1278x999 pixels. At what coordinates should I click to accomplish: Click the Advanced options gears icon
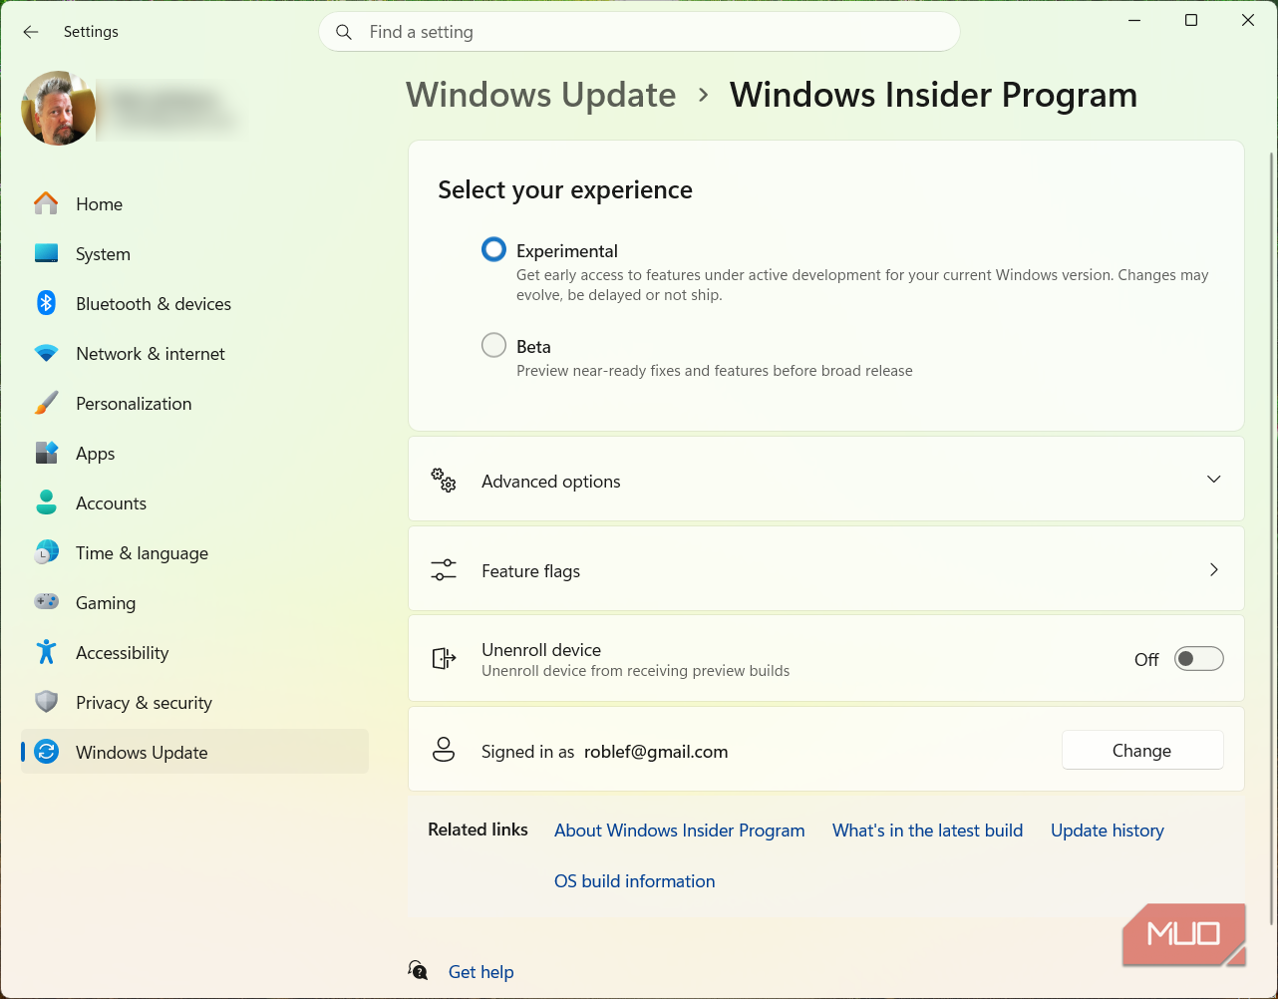click(x=444, y=480)
